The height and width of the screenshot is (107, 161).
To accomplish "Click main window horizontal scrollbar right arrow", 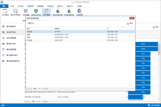I will (x=159, y=101).
